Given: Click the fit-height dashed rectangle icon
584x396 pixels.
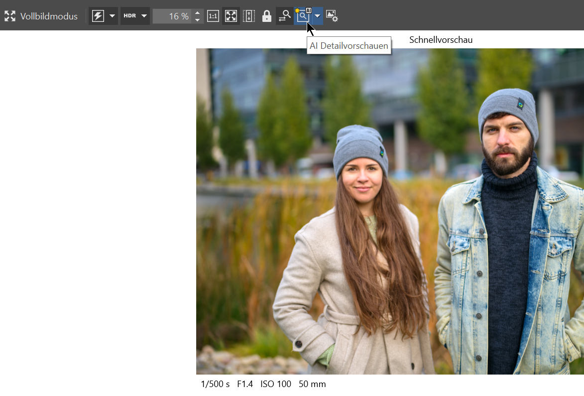Looking at the screenshot, I should pyautogui.click(x=249, y=16).
